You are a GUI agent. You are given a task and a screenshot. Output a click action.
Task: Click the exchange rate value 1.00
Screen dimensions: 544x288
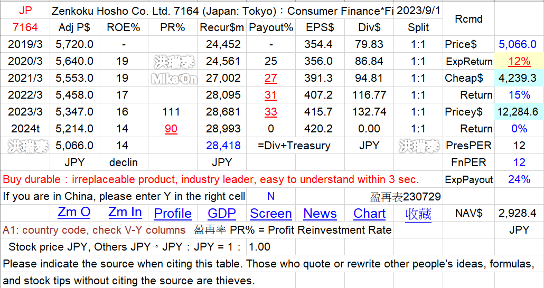point(259,247)
